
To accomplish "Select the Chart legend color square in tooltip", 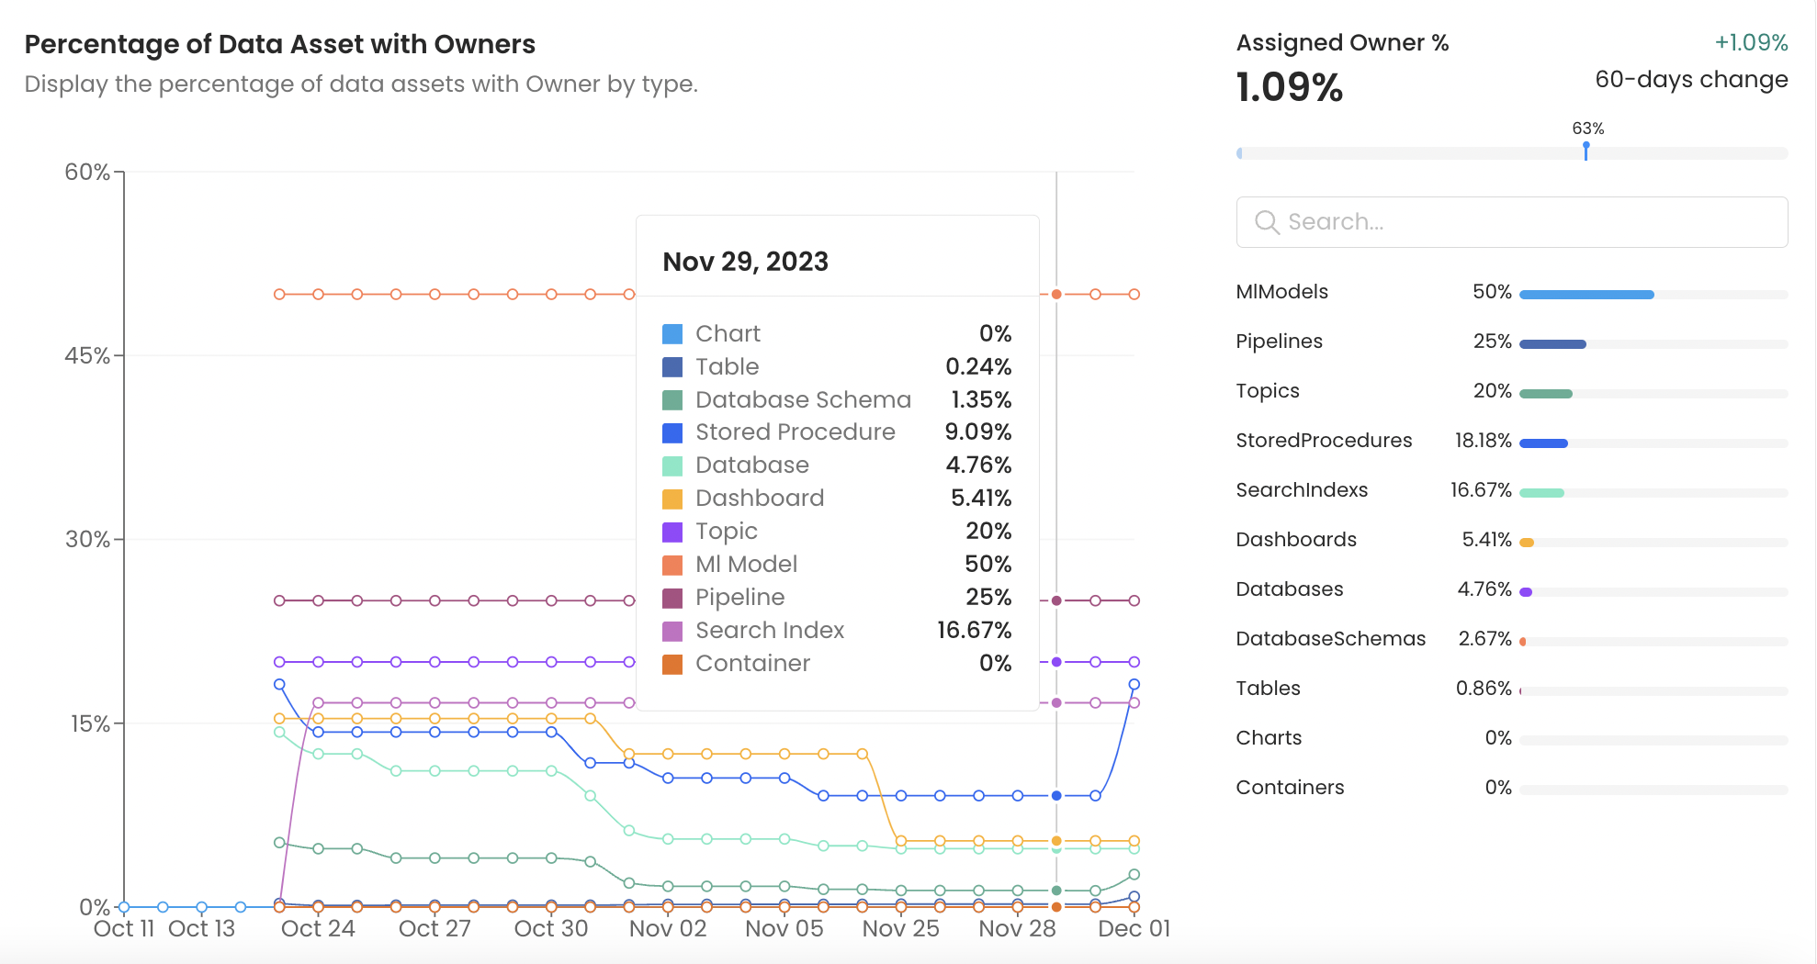I will pos(674,333).
